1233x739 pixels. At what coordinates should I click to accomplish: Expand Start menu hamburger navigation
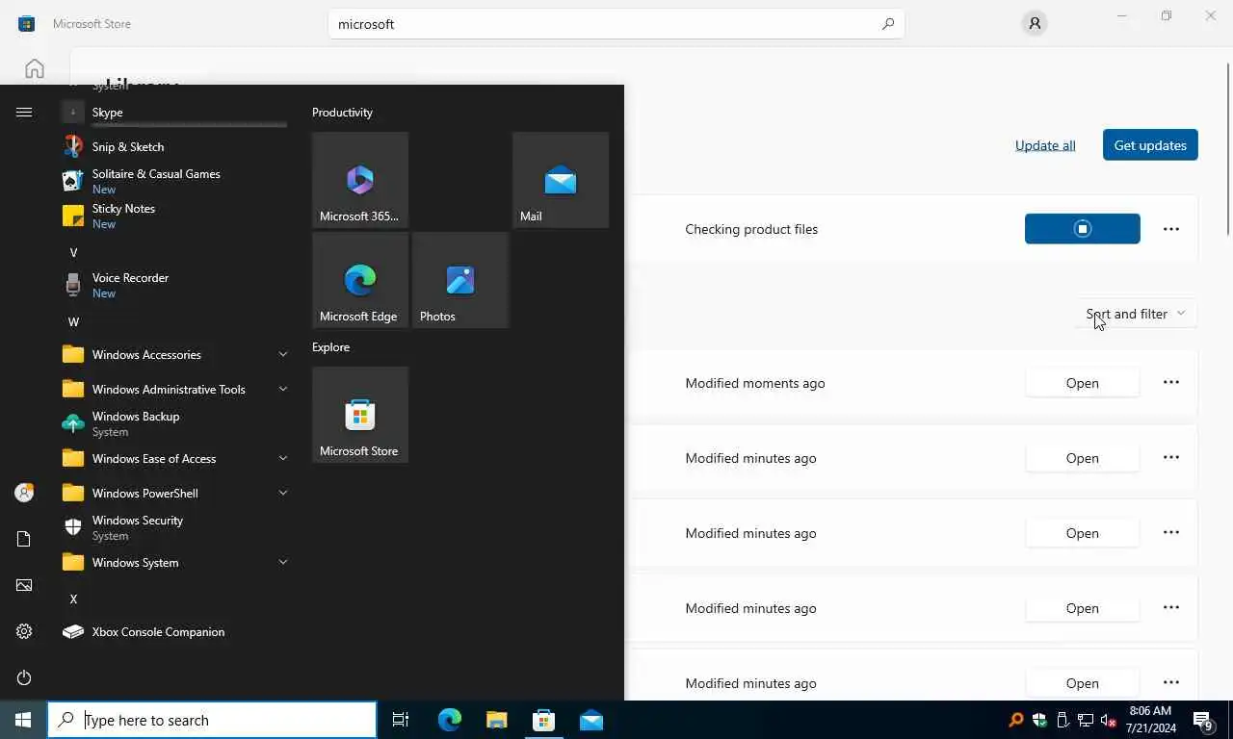24,113
